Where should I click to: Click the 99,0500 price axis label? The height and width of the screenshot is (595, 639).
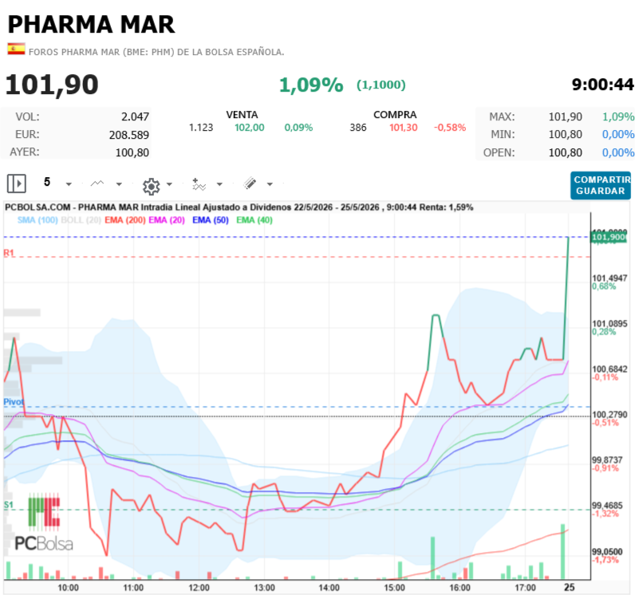pos(607,552)
